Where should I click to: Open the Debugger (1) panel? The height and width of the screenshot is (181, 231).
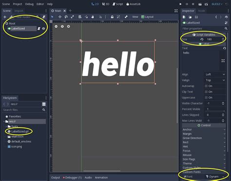tap(72, 178)
